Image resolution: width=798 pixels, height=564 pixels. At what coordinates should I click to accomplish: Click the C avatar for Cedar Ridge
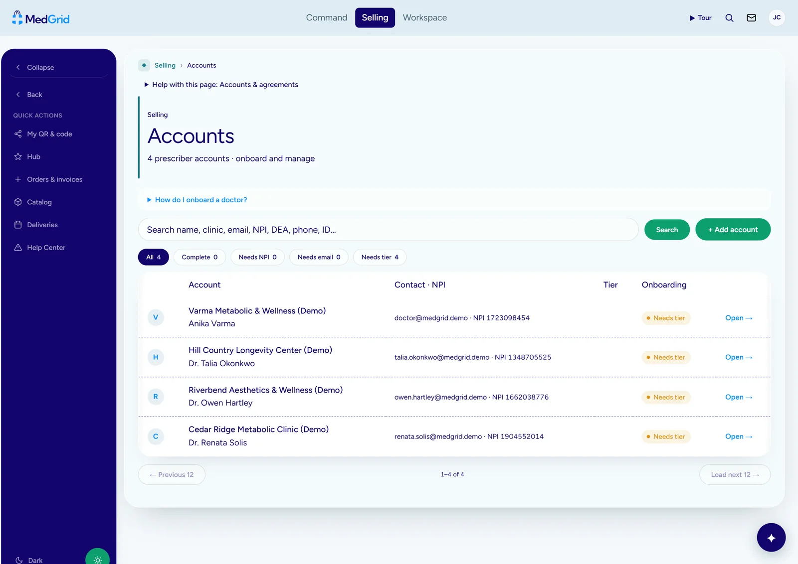click(156, 436)
